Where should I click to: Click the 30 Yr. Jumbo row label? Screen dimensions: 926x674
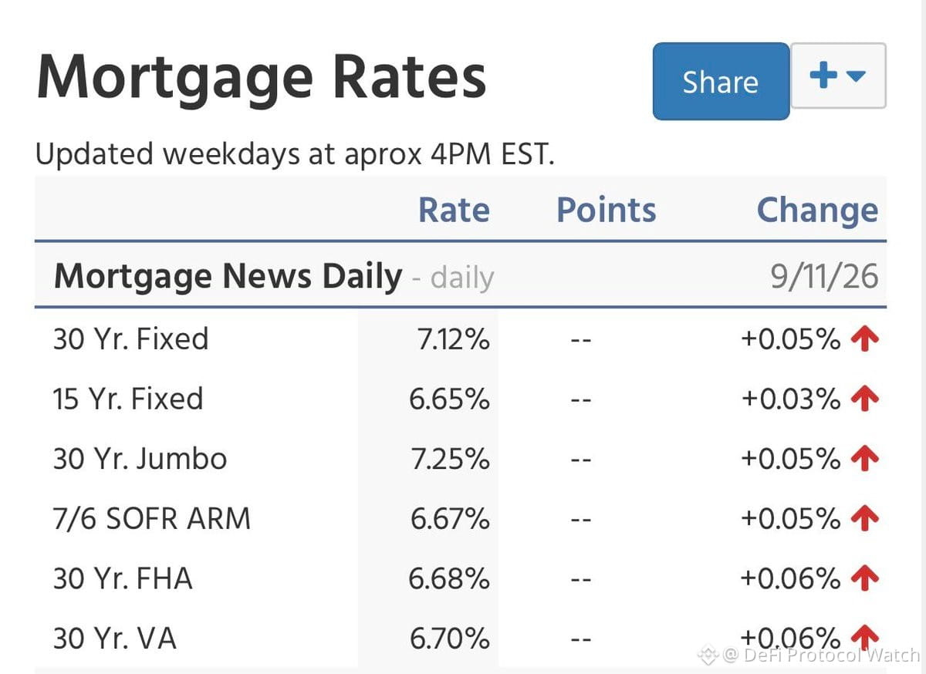click(x=140, y=459)
